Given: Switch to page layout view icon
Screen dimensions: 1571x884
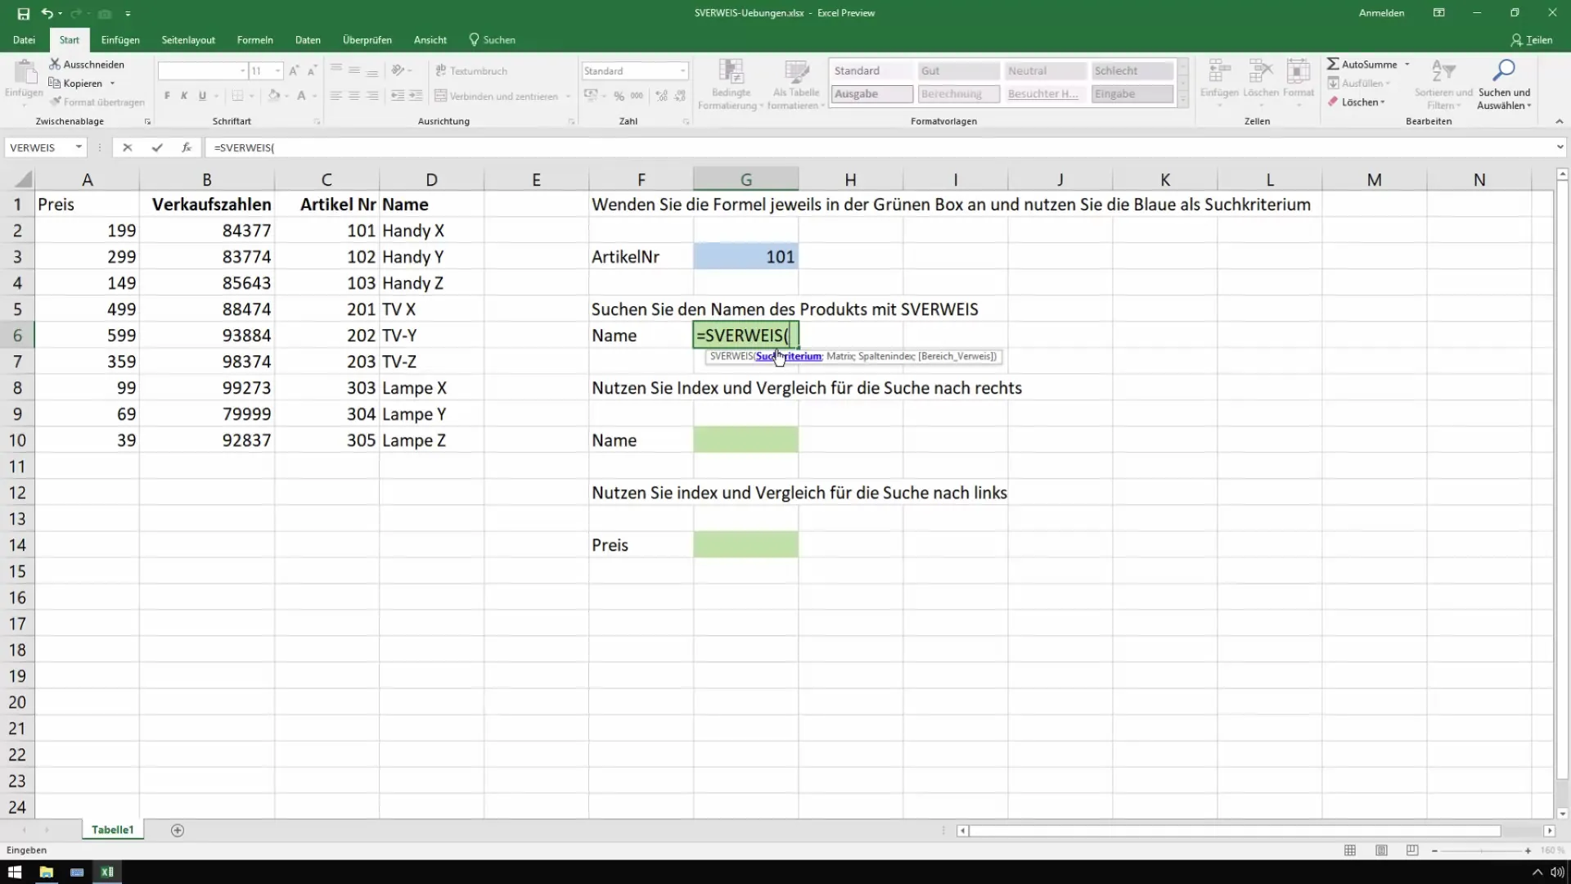Looking at the screenshot, I should click(1381, 850).
